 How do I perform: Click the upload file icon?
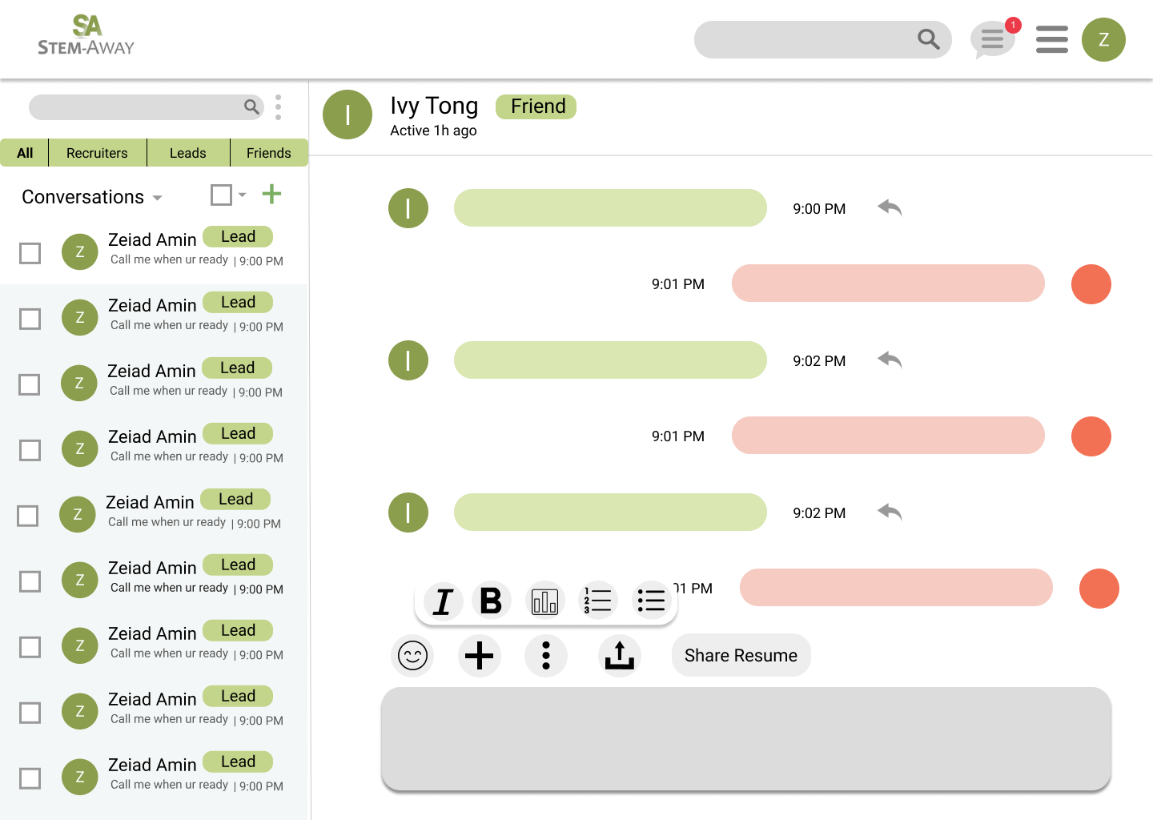pyautogui.click(x=620, y=656)
